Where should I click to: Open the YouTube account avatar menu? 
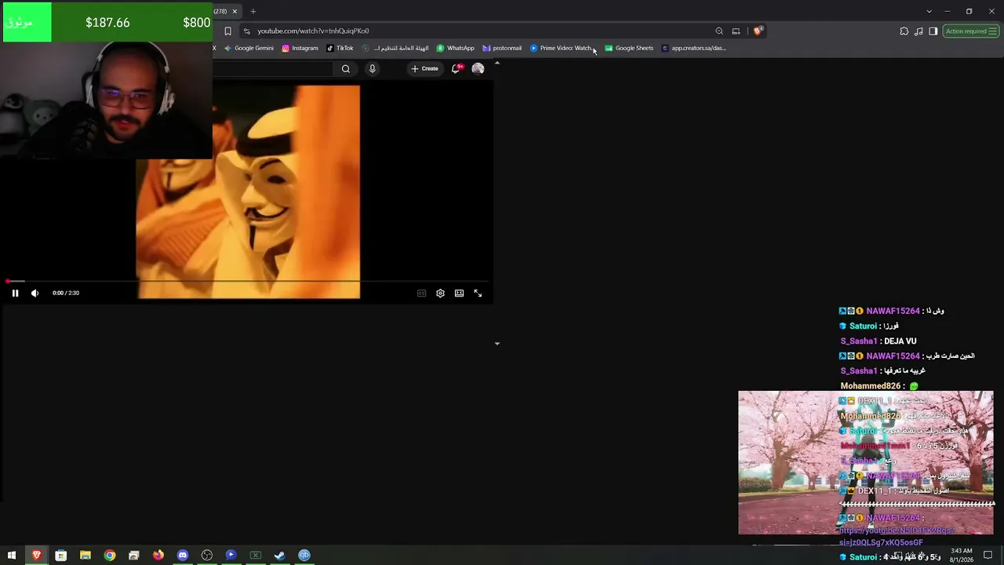point(478,68)
